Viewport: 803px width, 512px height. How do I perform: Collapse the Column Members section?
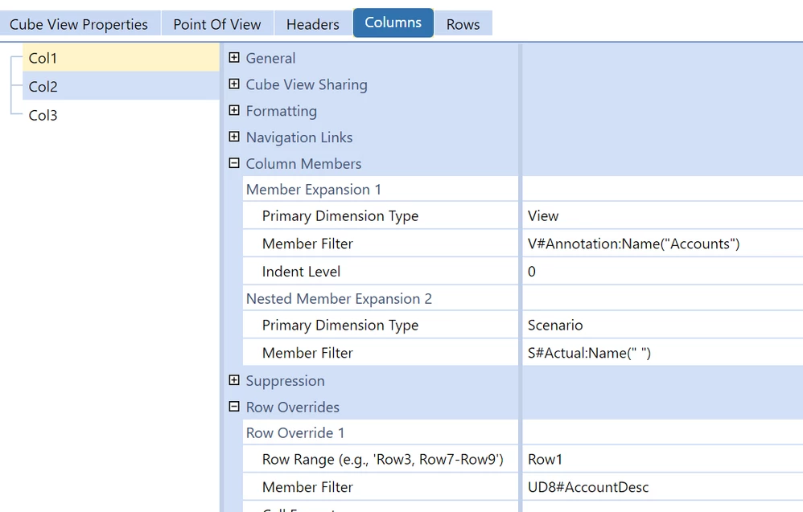234,162
